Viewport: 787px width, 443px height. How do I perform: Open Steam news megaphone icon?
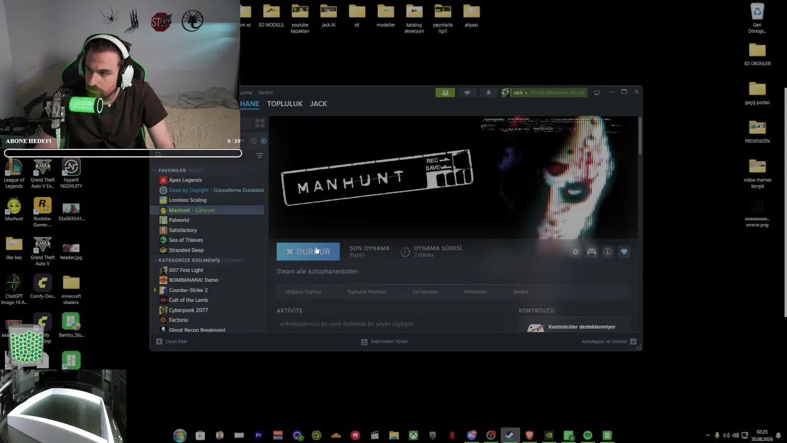(467, 92)
